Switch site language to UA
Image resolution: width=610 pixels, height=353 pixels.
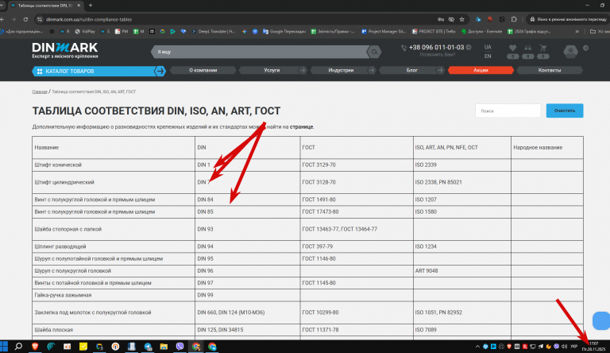click(x=488, y=47)
